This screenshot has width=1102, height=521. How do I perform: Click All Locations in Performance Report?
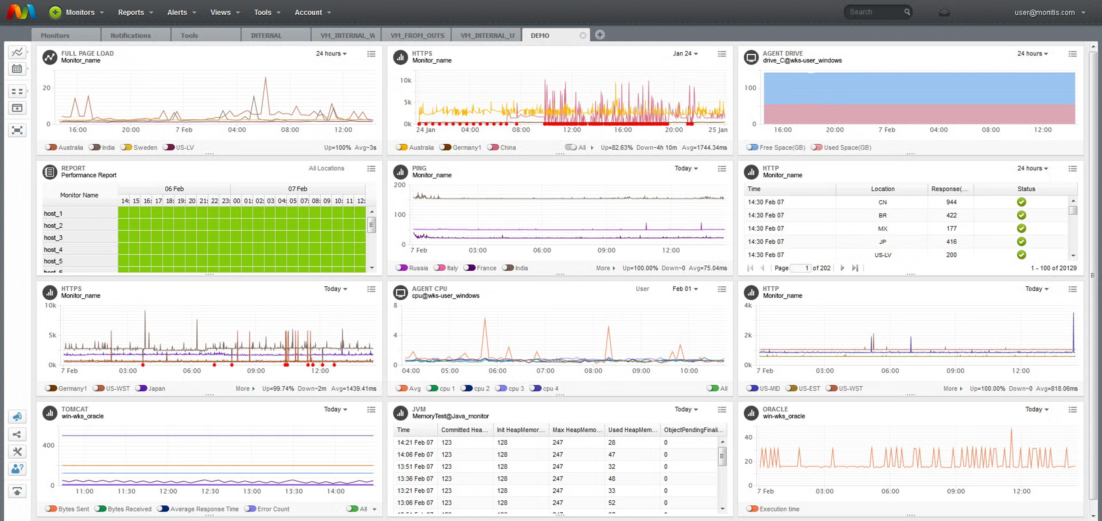coord(326,168)
